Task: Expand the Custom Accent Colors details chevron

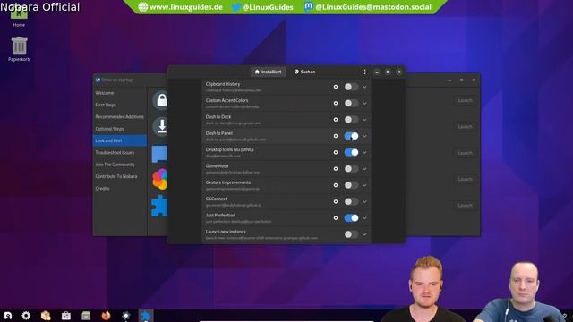Action: (364, 104)
